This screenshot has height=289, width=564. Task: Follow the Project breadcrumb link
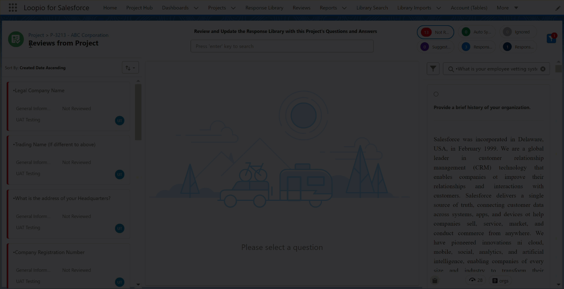(x=36, y=35)
